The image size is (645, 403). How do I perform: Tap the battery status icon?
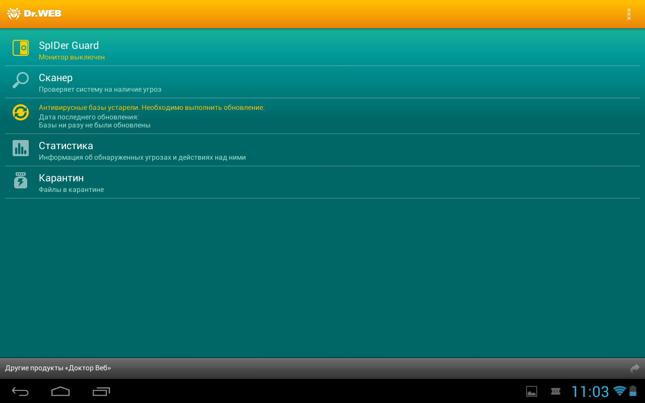point(633,391)
